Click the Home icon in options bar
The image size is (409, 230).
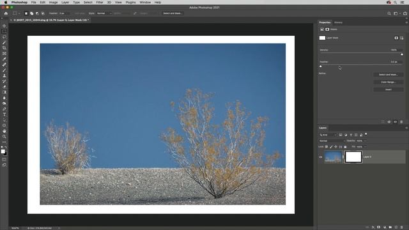point(6,13)
